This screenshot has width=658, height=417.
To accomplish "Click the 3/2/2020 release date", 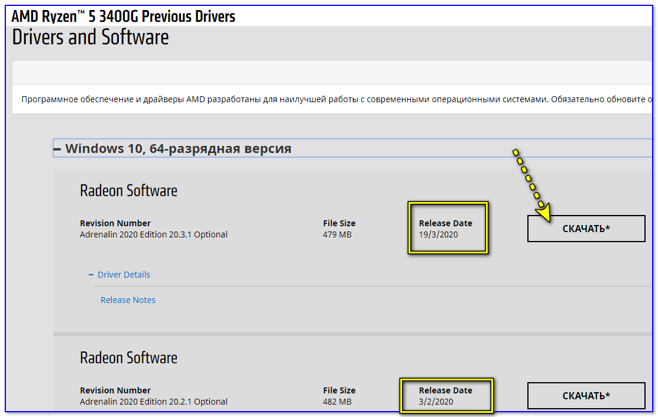I will (x=435, y=402).
